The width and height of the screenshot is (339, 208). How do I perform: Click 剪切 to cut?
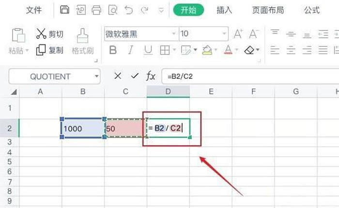click(50, 34)
